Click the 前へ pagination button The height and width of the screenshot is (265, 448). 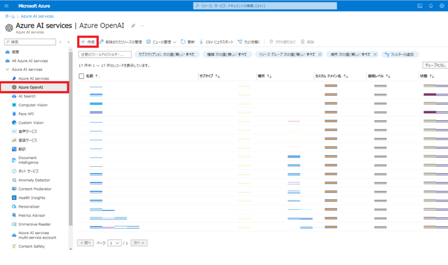(x=85, y=243)
